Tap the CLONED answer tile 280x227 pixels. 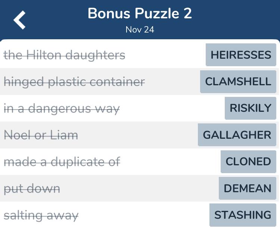click(248, 162)
